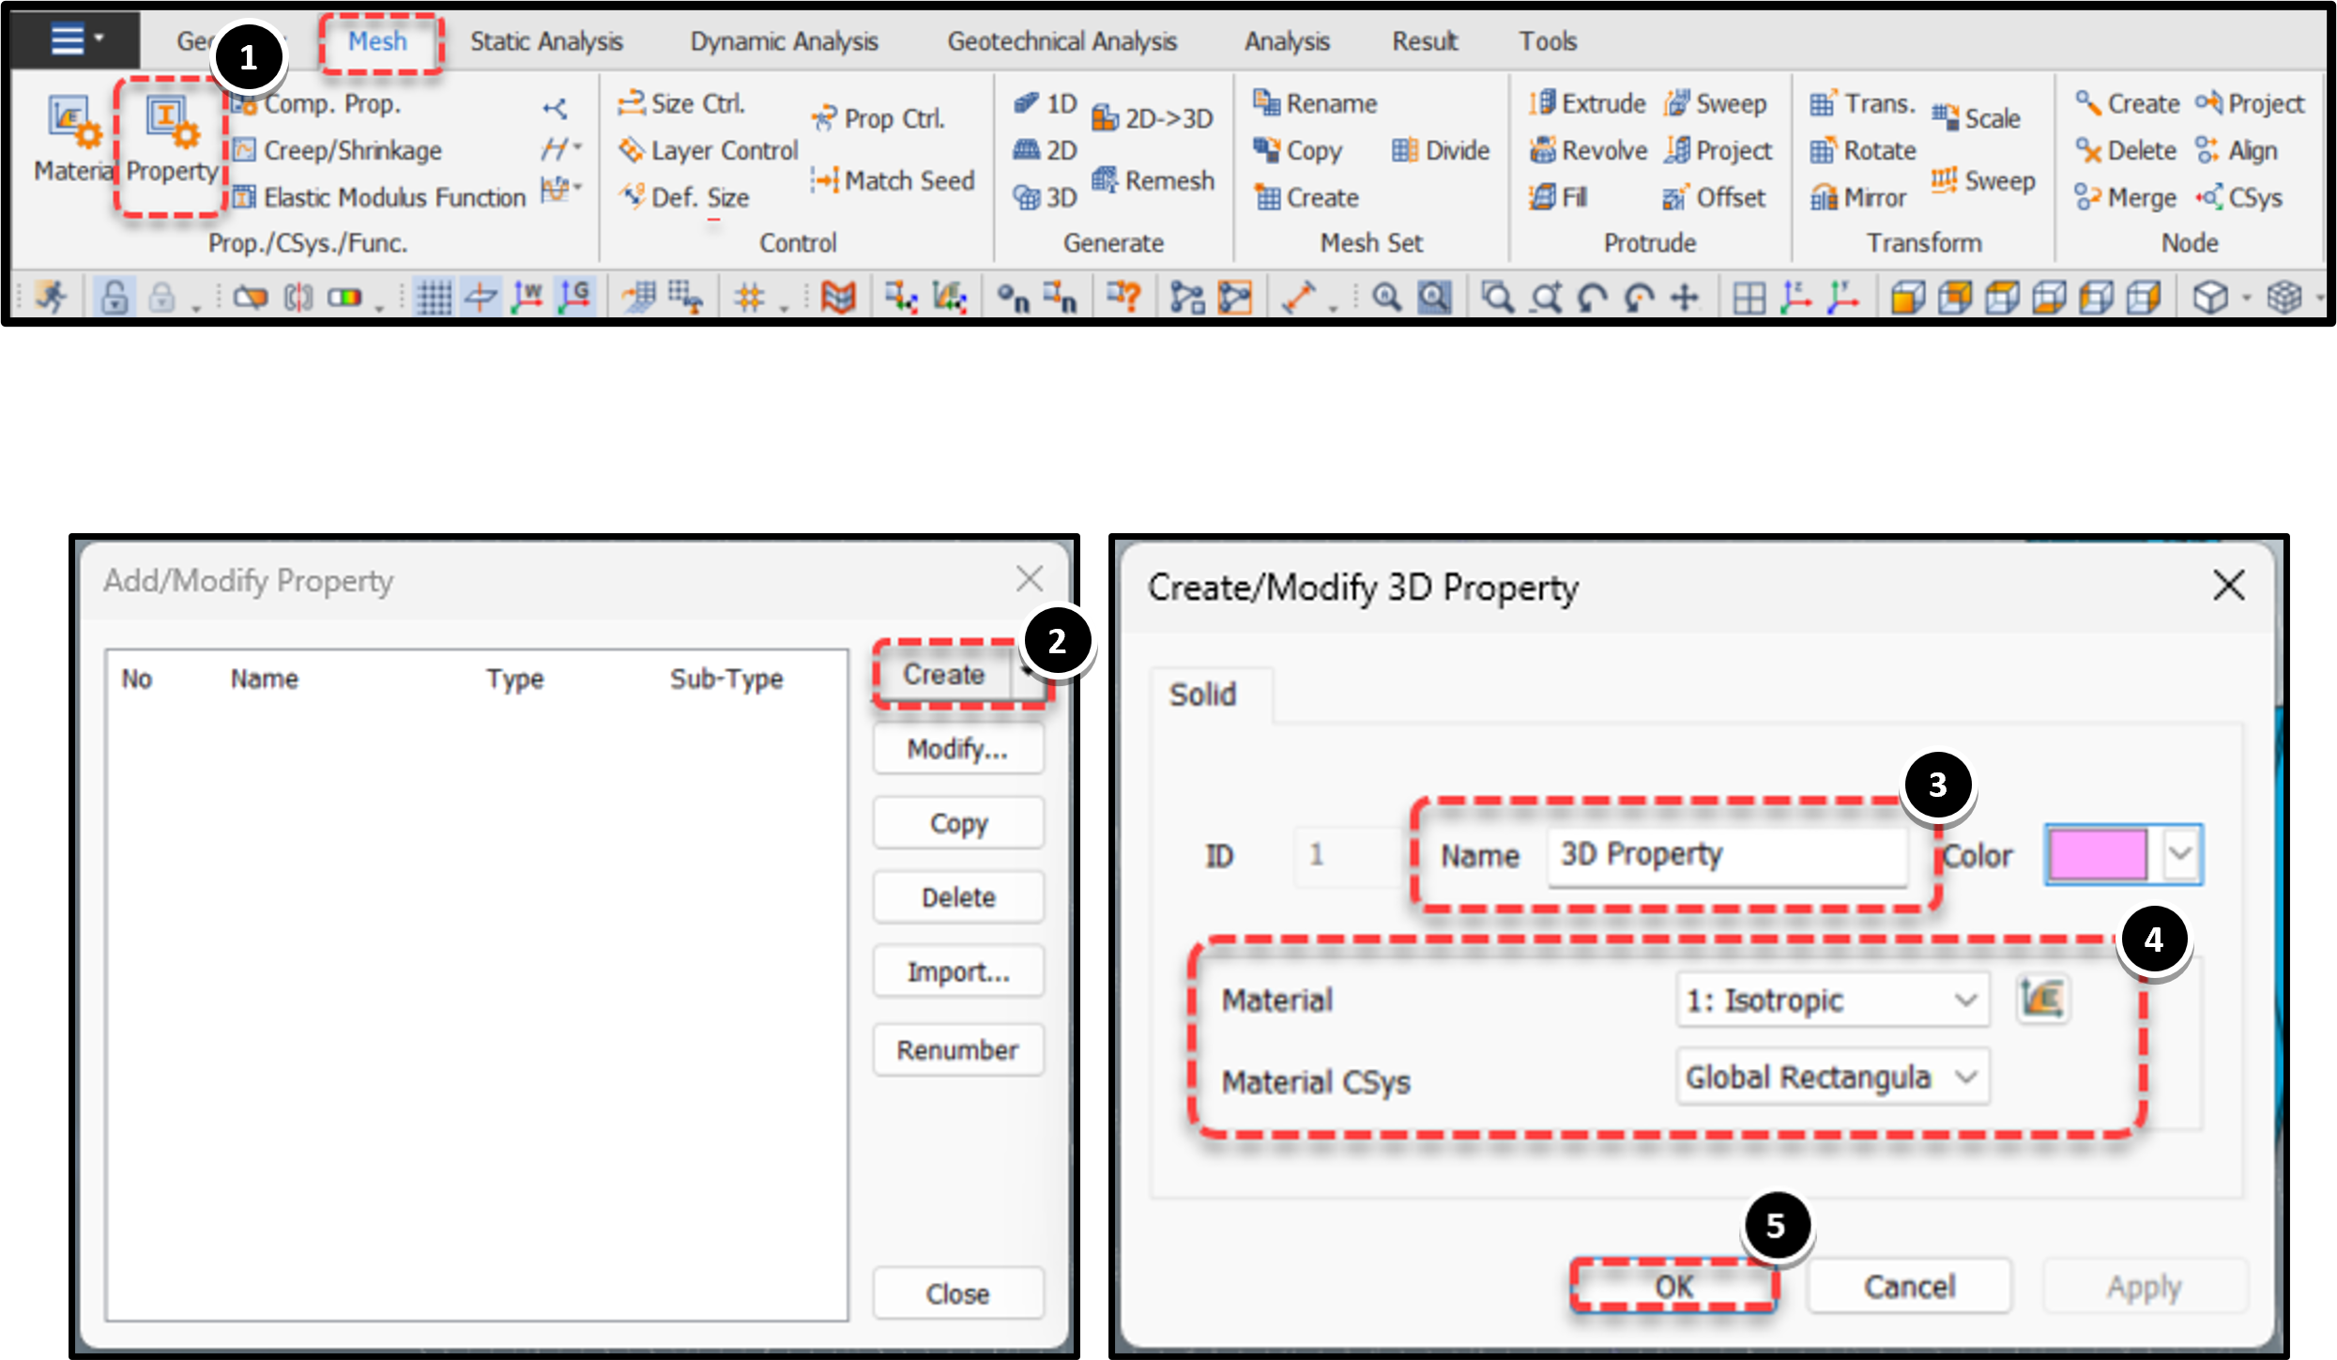The image size is (2337, 1360).
Task: Click the pink color swatch
Action: click(x=2098, y=854)
